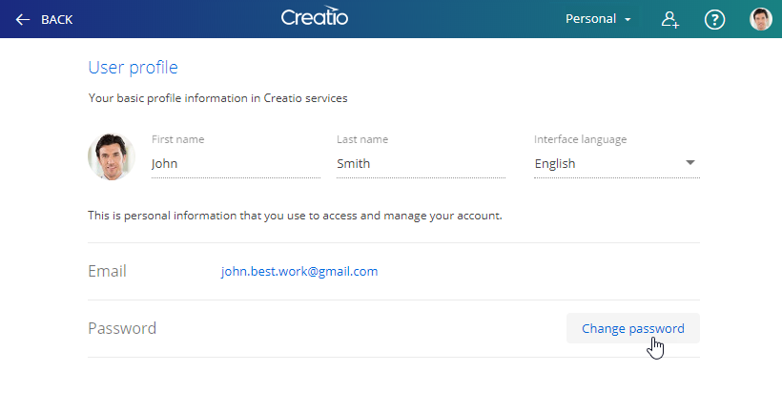Viewport: 782px width, 393px height.
Task: Click the back arrow icon
Action: point(23,19)
